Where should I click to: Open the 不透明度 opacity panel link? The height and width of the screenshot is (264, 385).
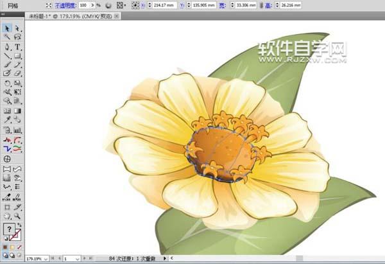66,5
